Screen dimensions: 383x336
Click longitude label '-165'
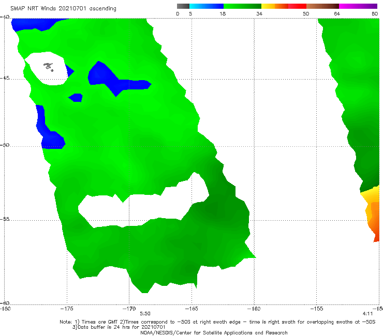click(192, 309)
